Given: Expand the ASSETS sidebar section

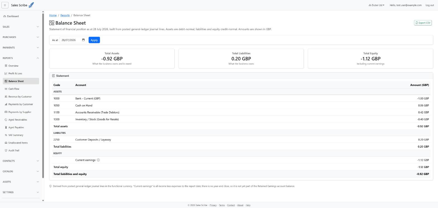Looking at the screenshot, I should pos(21,182).
